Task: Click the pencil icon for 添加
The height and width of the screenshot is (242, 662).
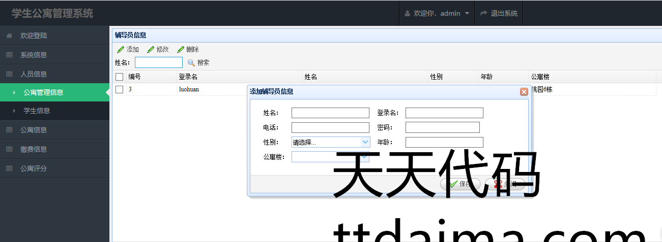Action: pos(121,50)
